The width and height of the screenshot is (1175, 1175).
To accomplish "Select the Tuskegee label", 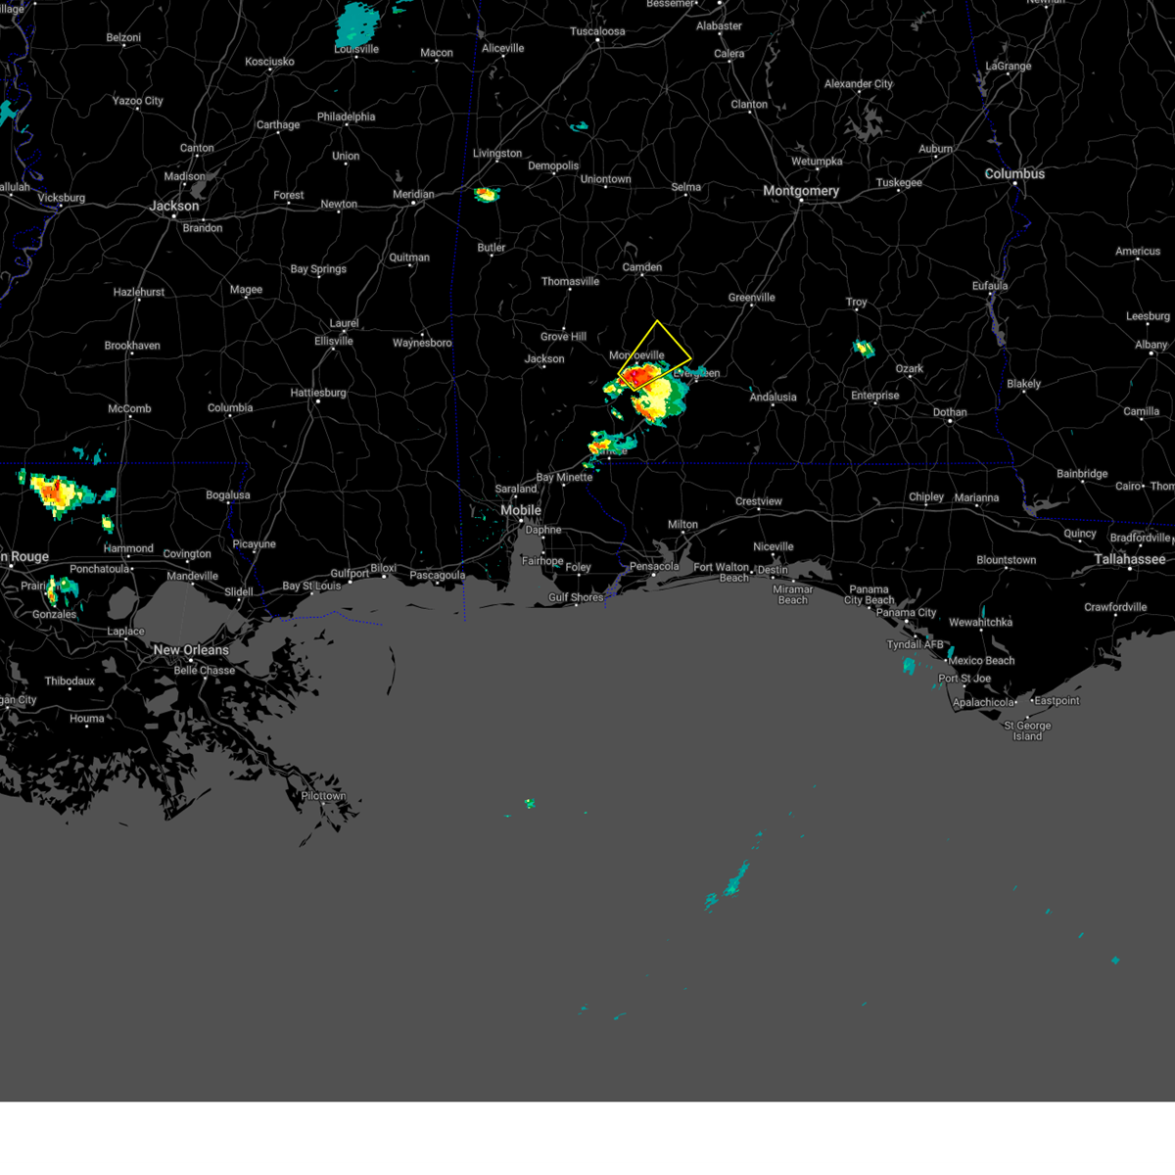I will click(899, 183).
